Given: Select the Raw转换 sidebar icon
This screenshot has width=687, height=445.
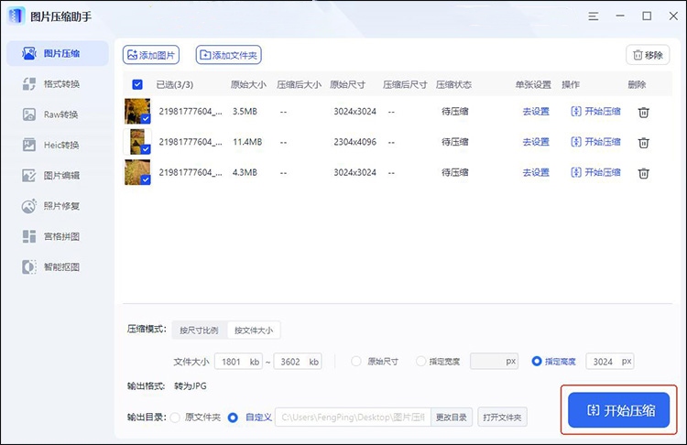Looking at the screenshot, I should pos(28,114).
